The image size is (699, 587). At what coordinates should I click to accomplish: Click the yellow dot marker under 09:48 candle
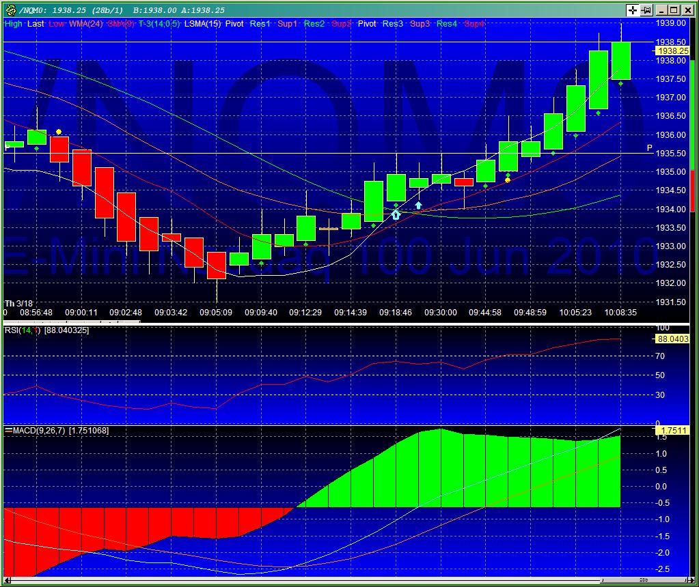click(507, 180)
